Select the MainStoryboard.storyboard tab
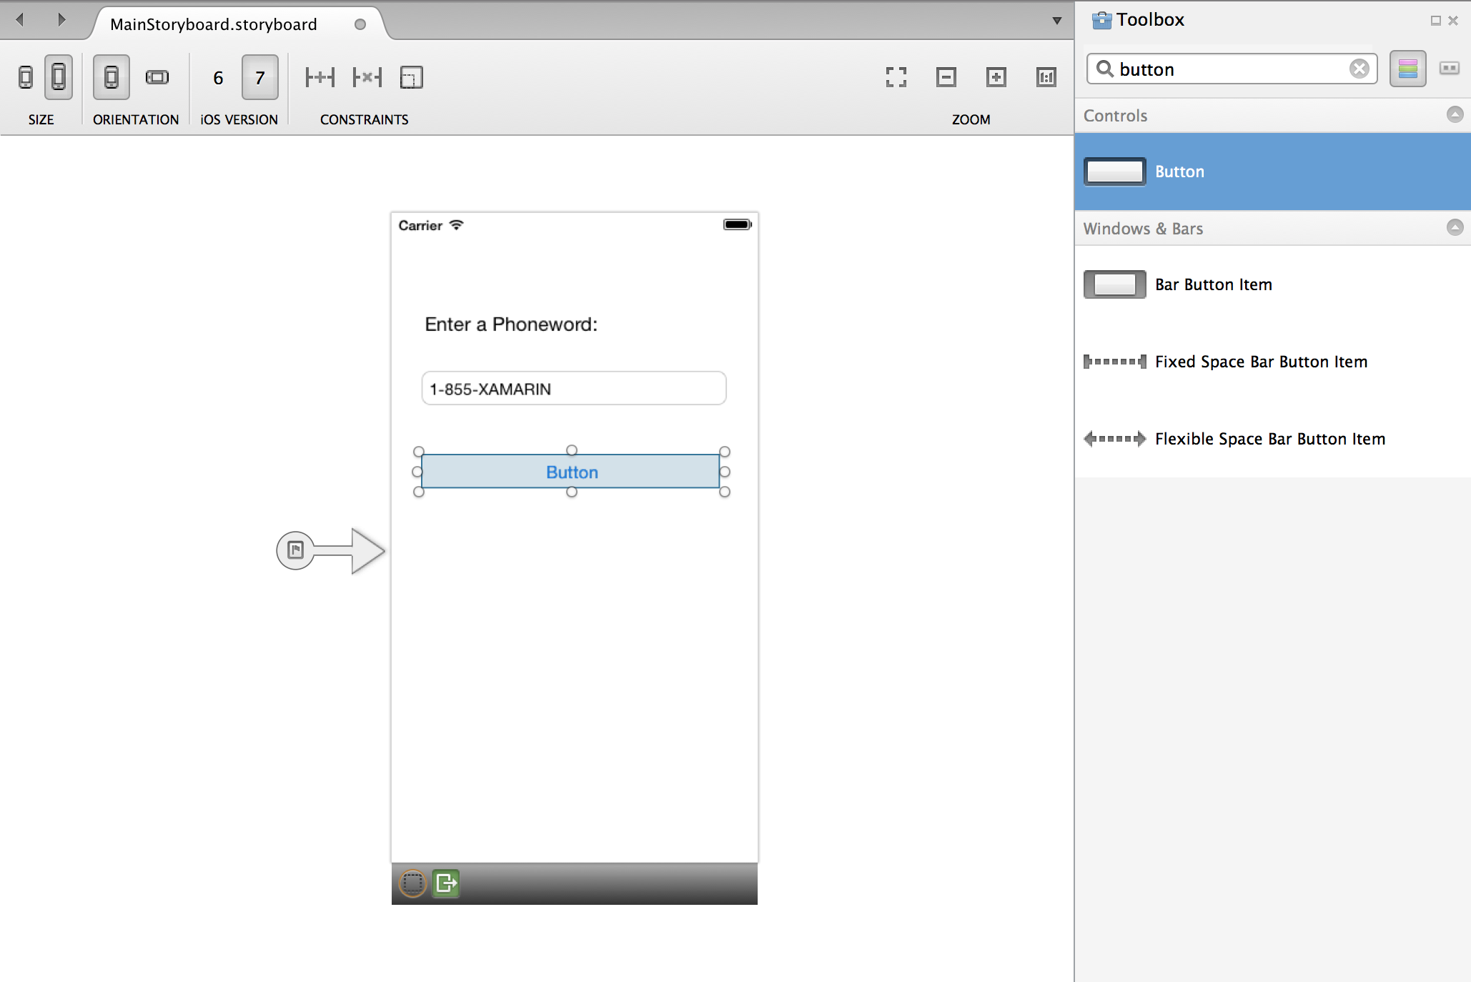1471x982 pixels. coord(214,24)
